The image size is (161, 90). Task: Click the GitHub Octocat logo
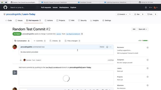tap(5, 7)
